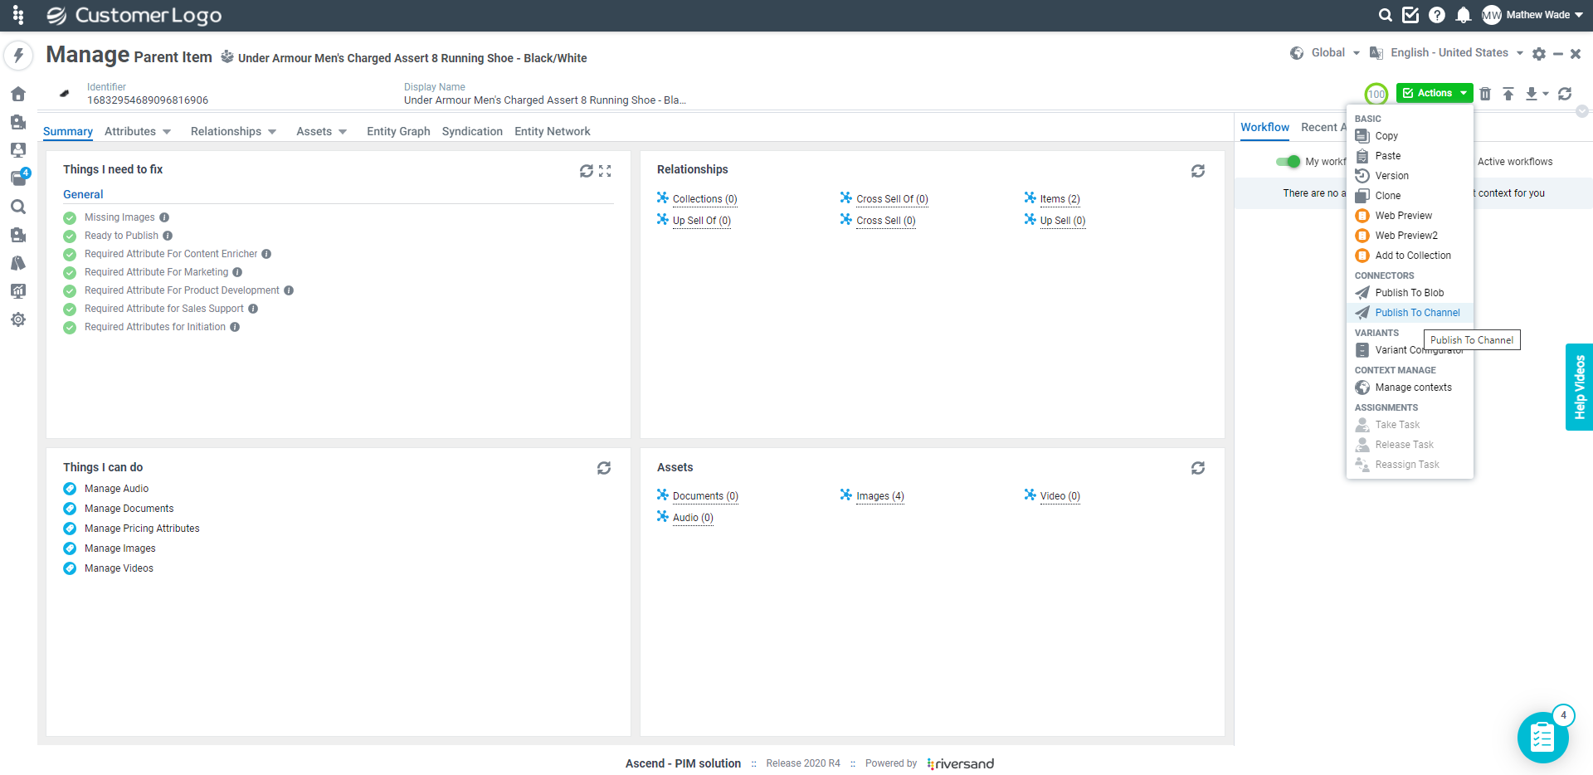1593x775 pixels.
Task: Open the notifications bell
Action: pyautogui.click(x=1464, y=15)
